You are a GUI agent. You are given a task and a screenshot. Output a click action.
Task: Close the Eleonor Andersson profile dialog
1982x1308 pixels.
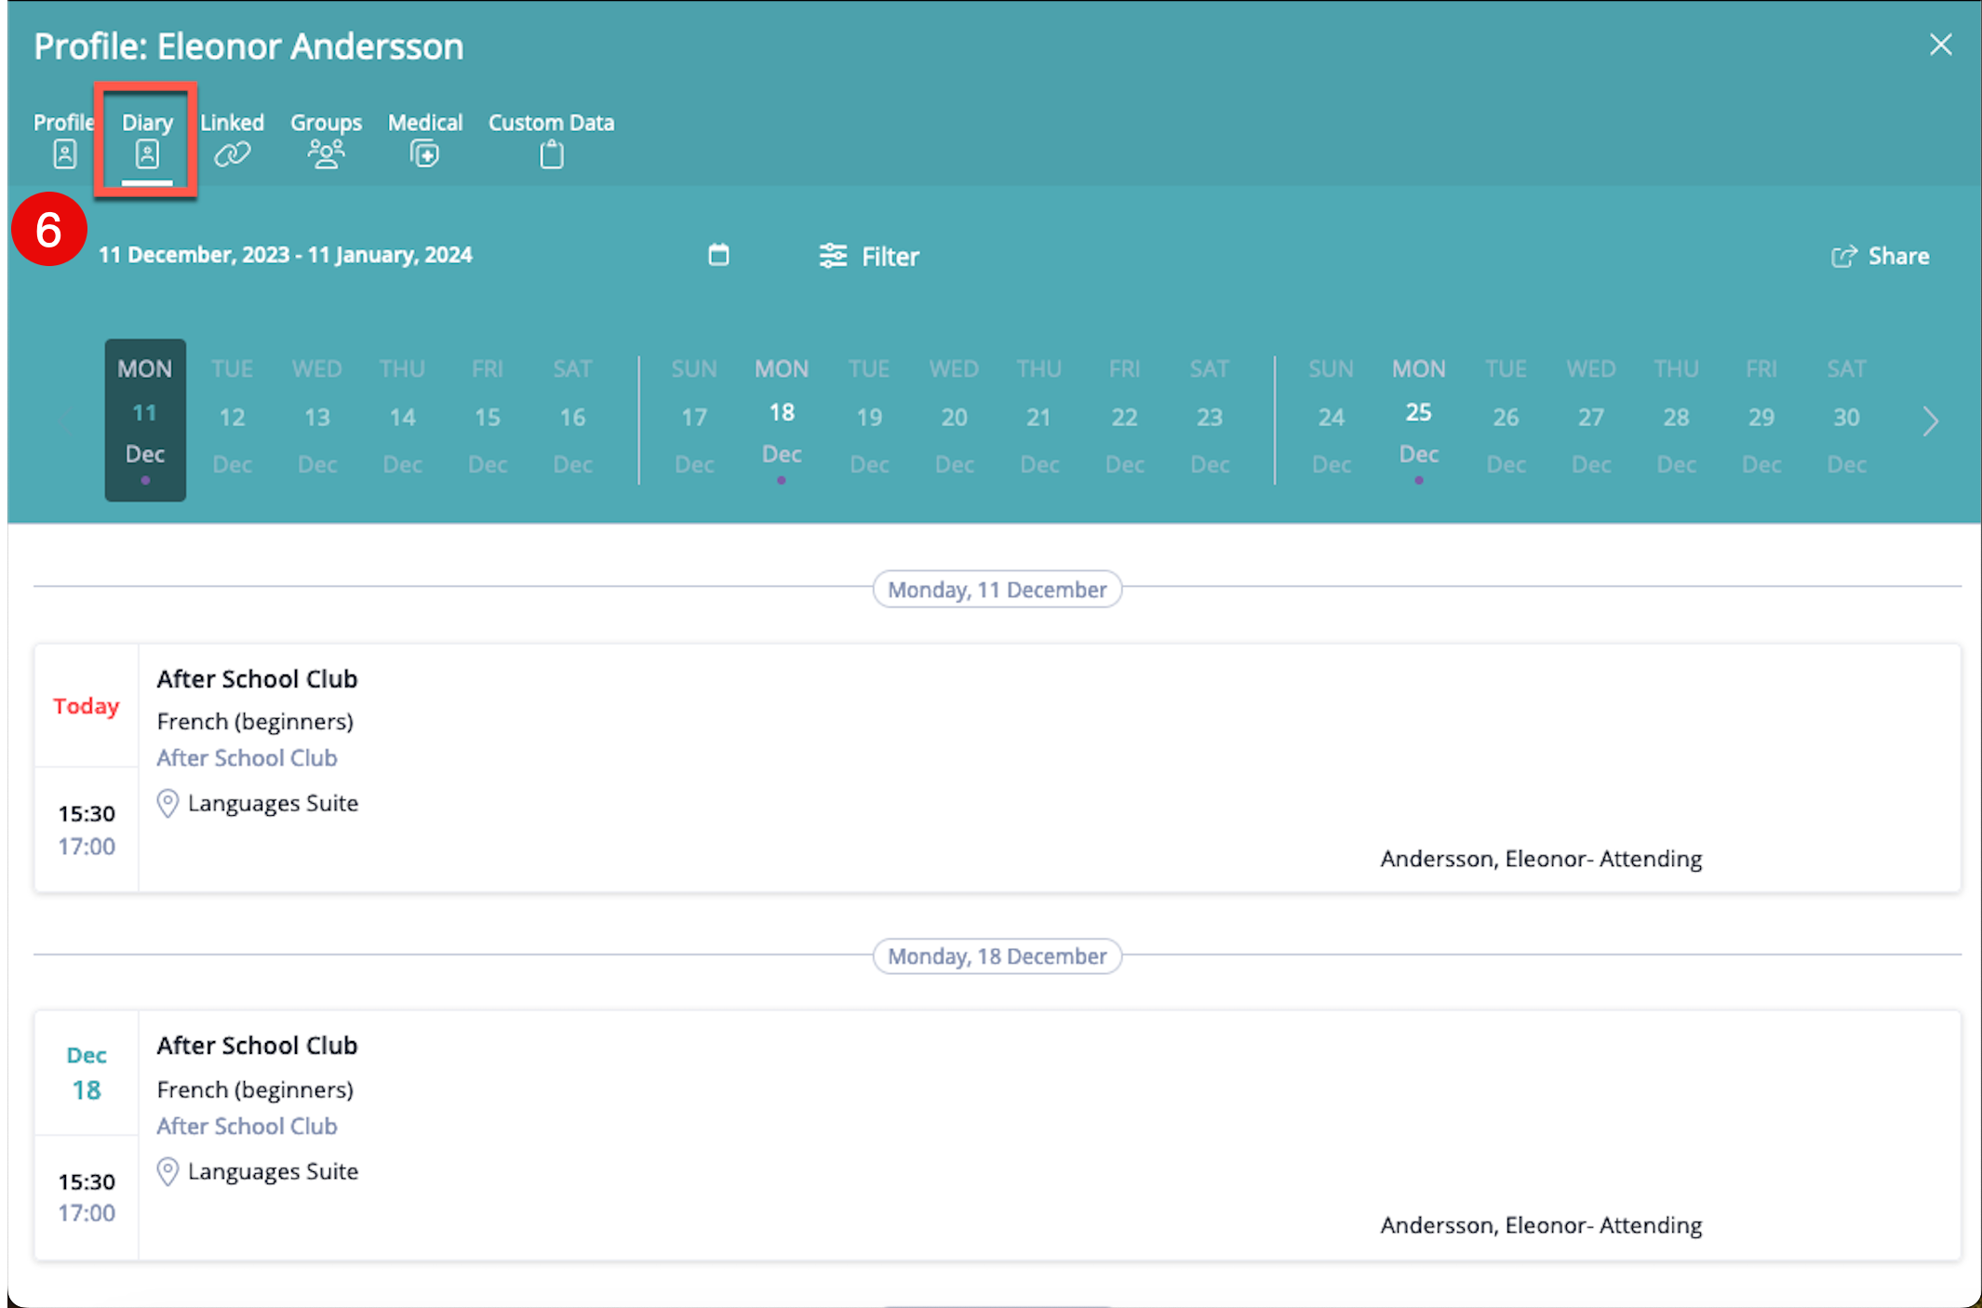[x=1940, y=45]
